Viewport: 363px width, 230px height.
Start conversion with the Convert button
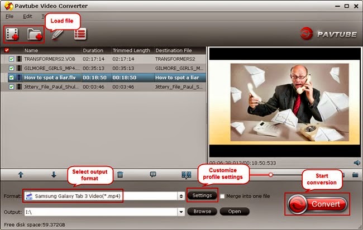pos(317,204)
